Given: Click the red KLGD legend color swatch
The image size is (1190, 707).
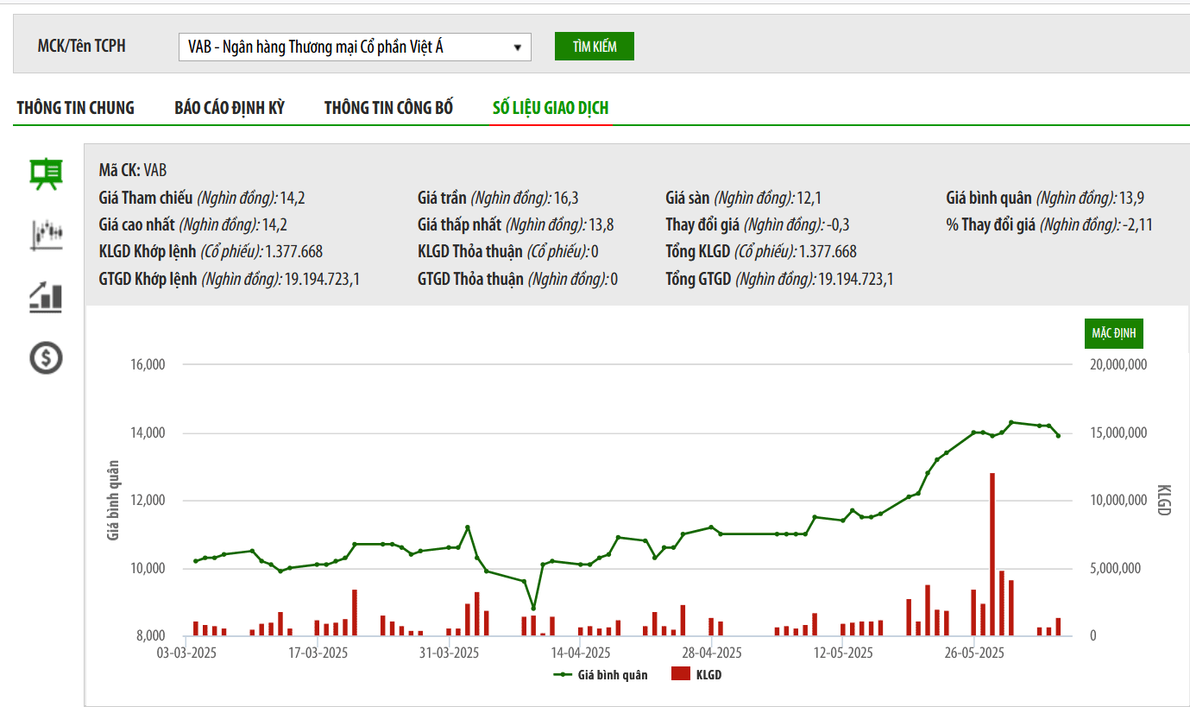Looking at the screenshot, I should coord(681,674).
